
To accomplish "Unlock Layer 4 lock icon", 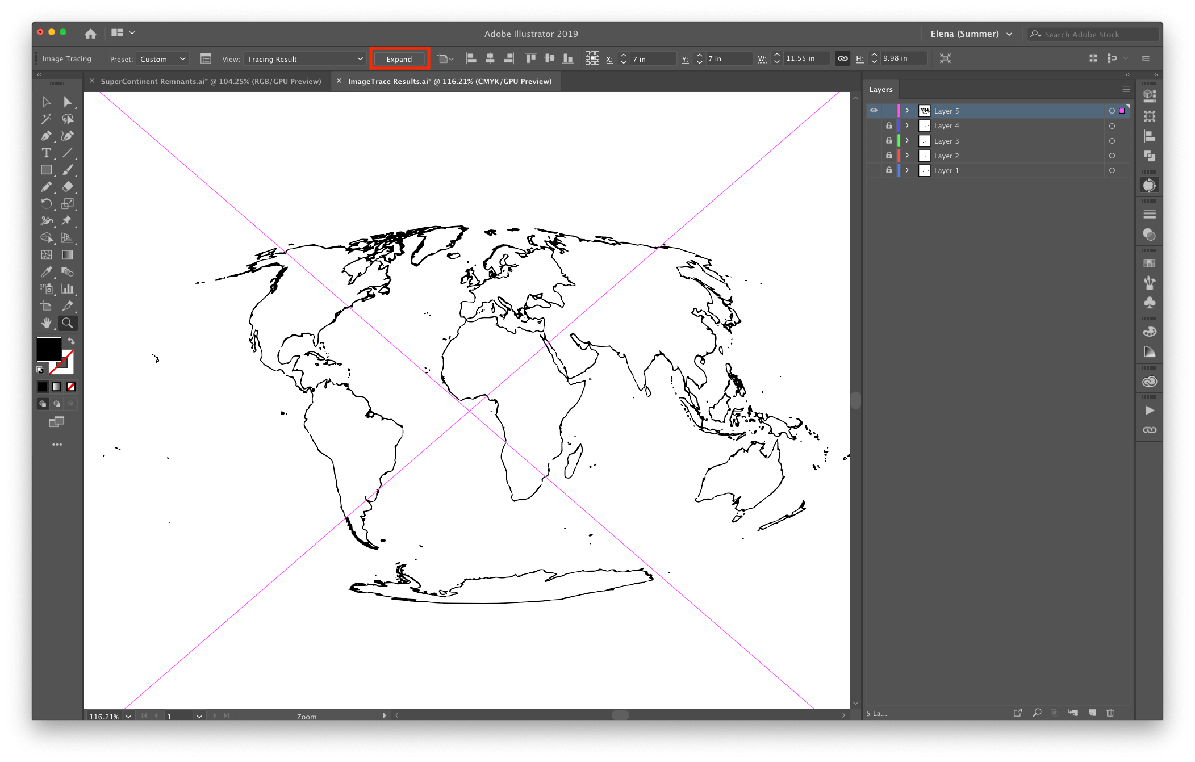I will [889, 126].
